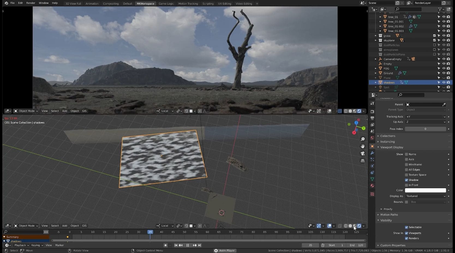The image size is (455, 253).
Task: Hide the Ground object with eye icon
Action: tap(444, 73)
